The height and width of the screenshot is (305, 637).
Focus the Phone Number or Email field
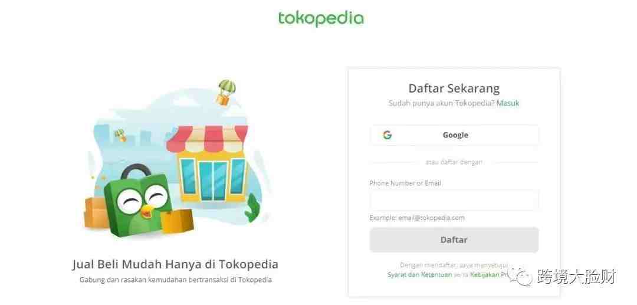pos(454,200)
